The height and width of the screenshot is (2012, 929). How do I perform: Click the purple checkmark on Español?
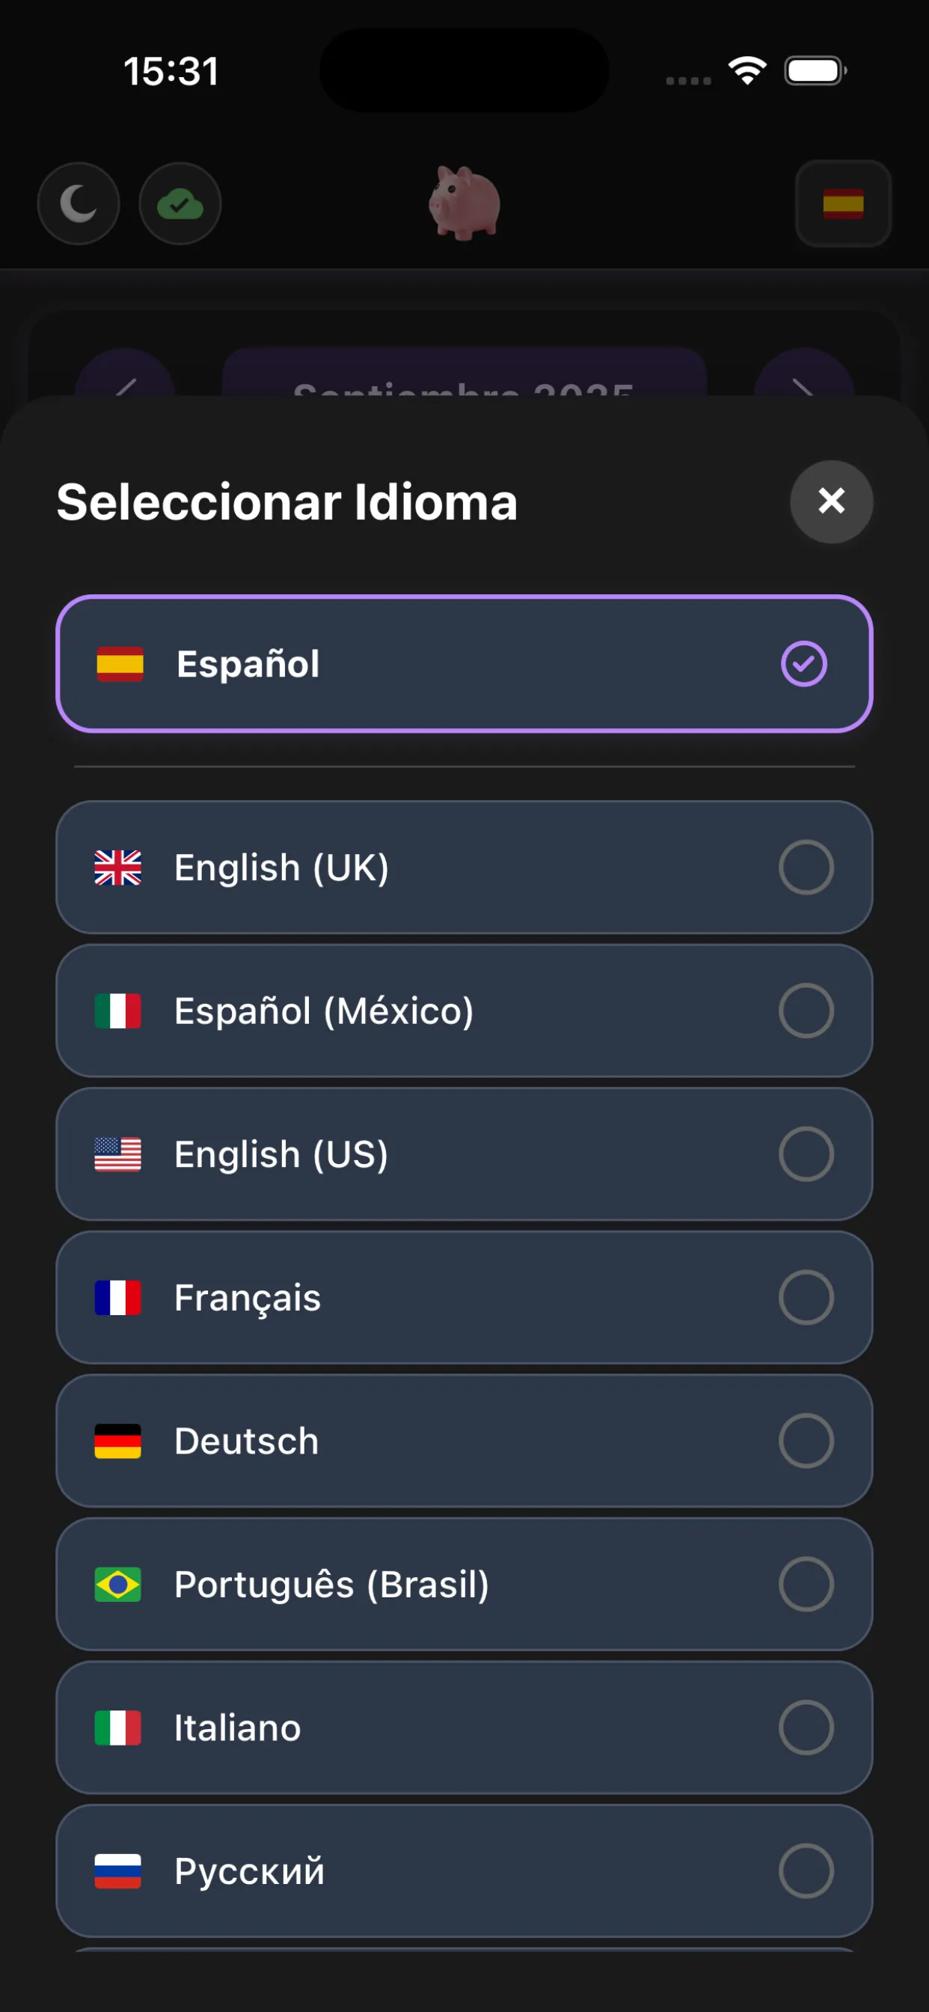point(803,664)
